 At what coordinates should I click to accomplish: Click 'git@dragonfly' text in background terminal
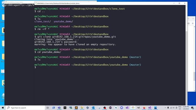pyautogui.click(x=14, y=5)
